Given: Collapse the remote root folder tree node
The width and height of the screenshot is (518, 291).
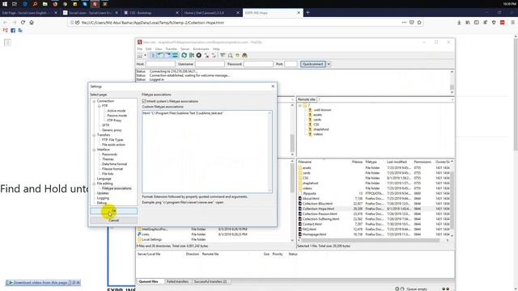Looking at the screenshot, I should (x=300, y=106).
